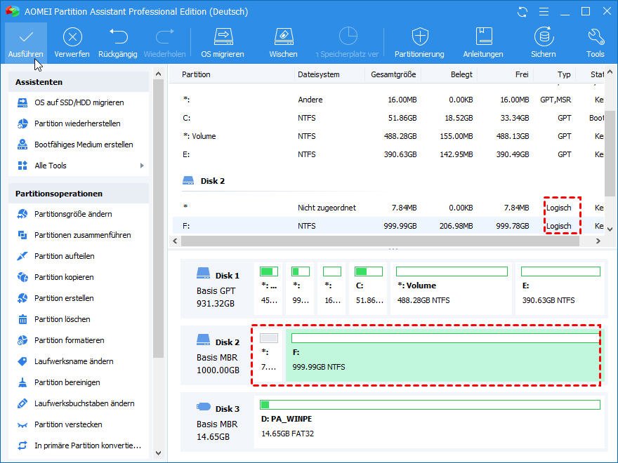Sort by the Gesamtgröße column header
Image resolution: width=618 pixels, height=463 pixels.
point(393,74)
